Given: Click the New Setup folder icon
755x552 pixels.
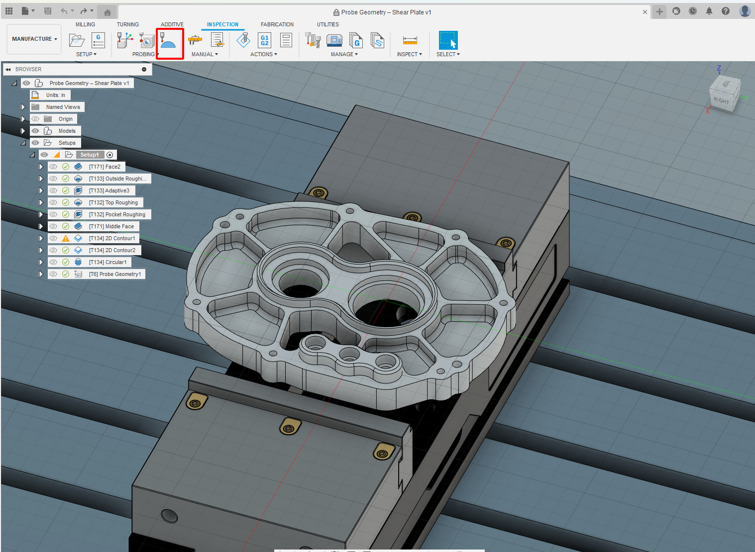Looking at the screenshot, I should tap(77, 40).
